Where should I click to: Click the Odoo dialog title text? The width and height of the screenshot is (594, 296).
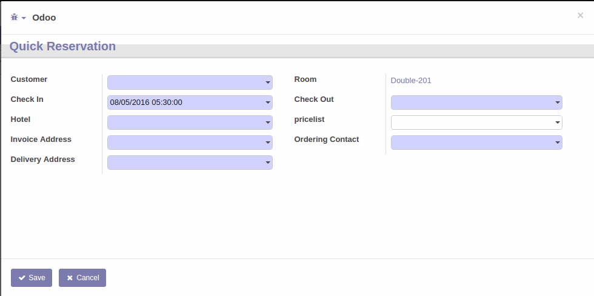point(44,18)
